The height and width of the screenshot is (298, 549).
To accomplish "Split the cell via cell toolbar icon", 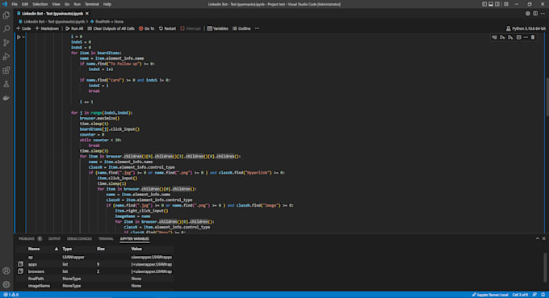I will pos(518,37).
